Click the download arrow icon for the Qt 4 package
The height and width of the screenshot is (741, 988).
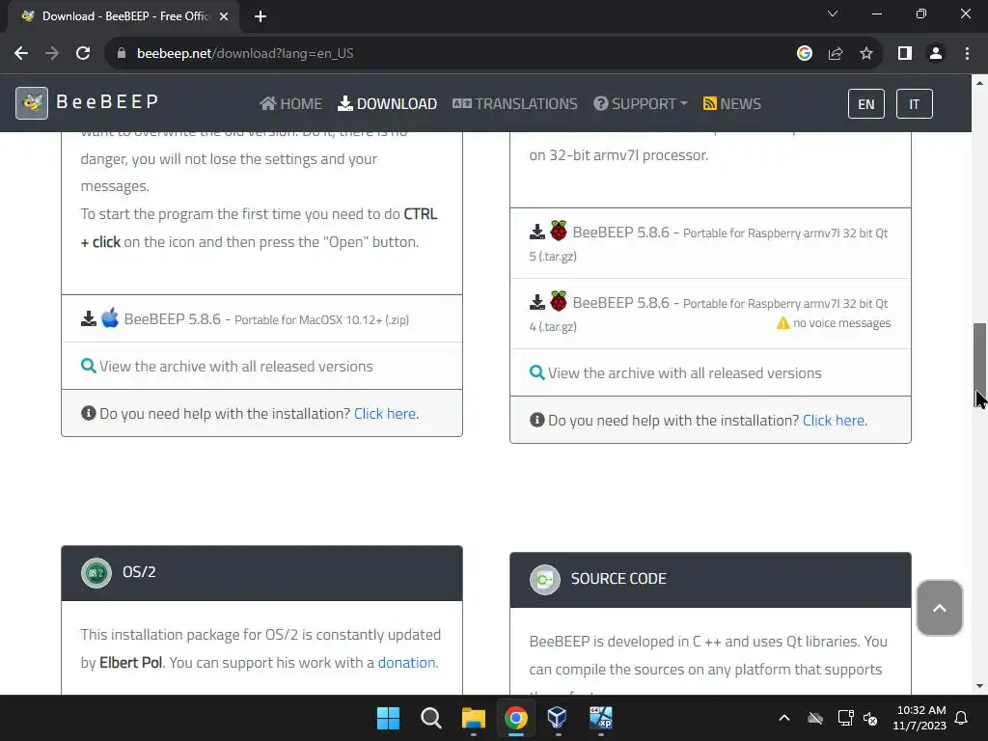click(536, 302)
